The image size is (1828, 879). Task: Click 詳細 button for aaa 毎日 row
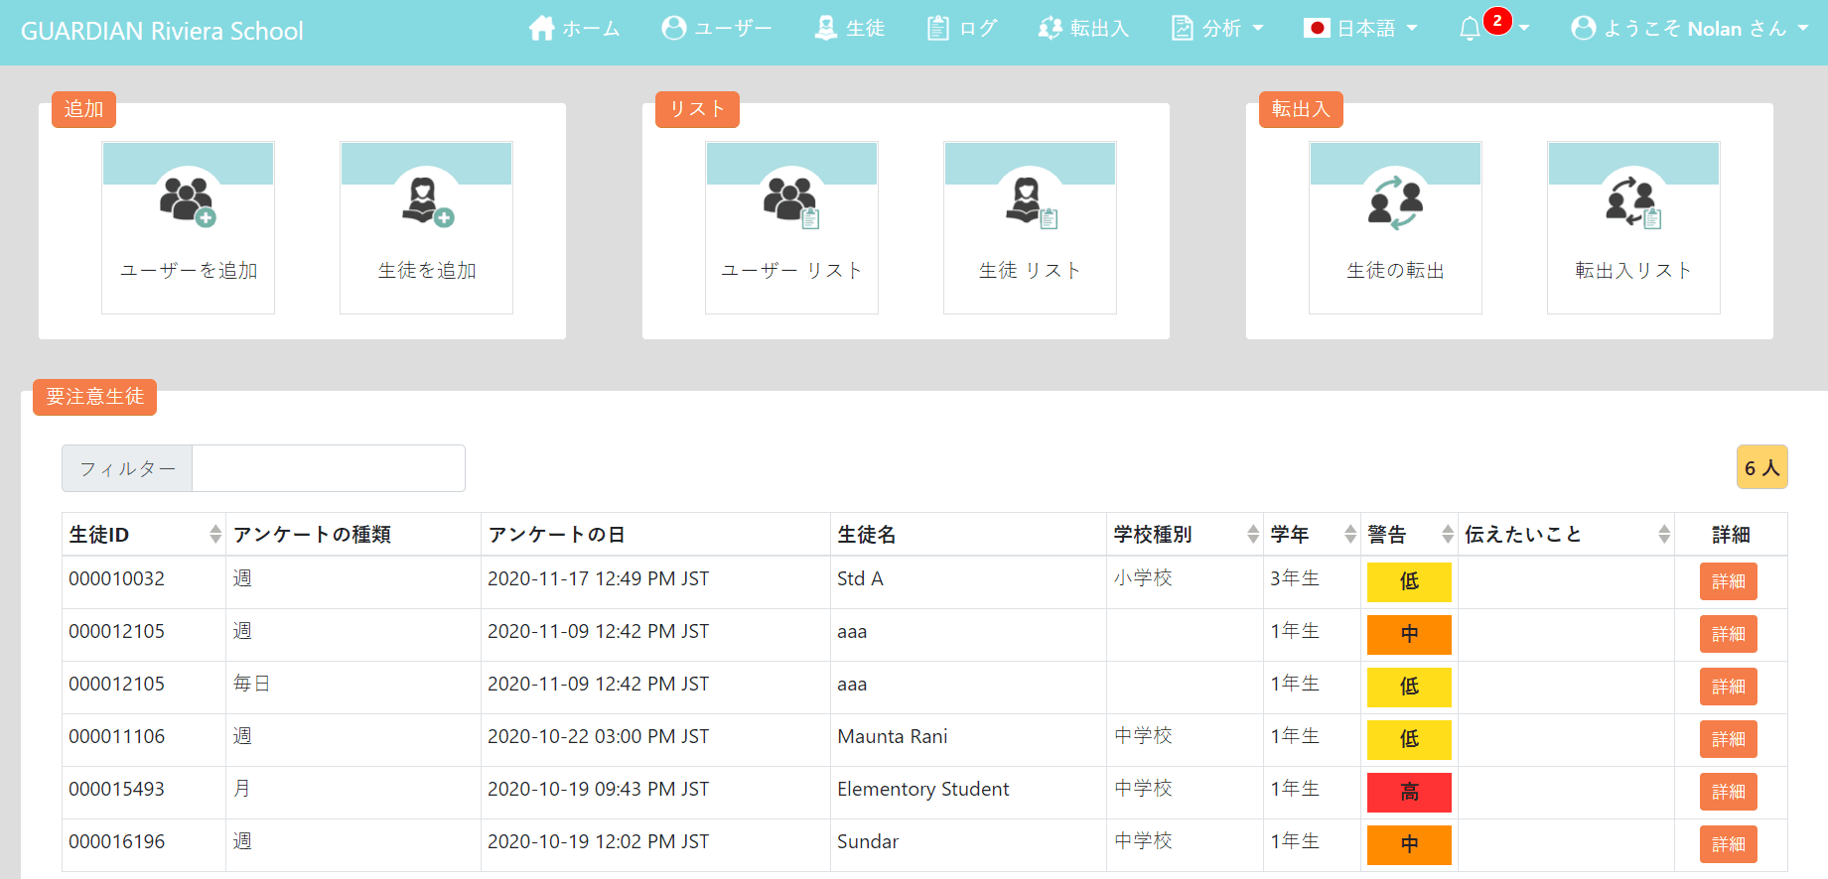(1729, 687)
